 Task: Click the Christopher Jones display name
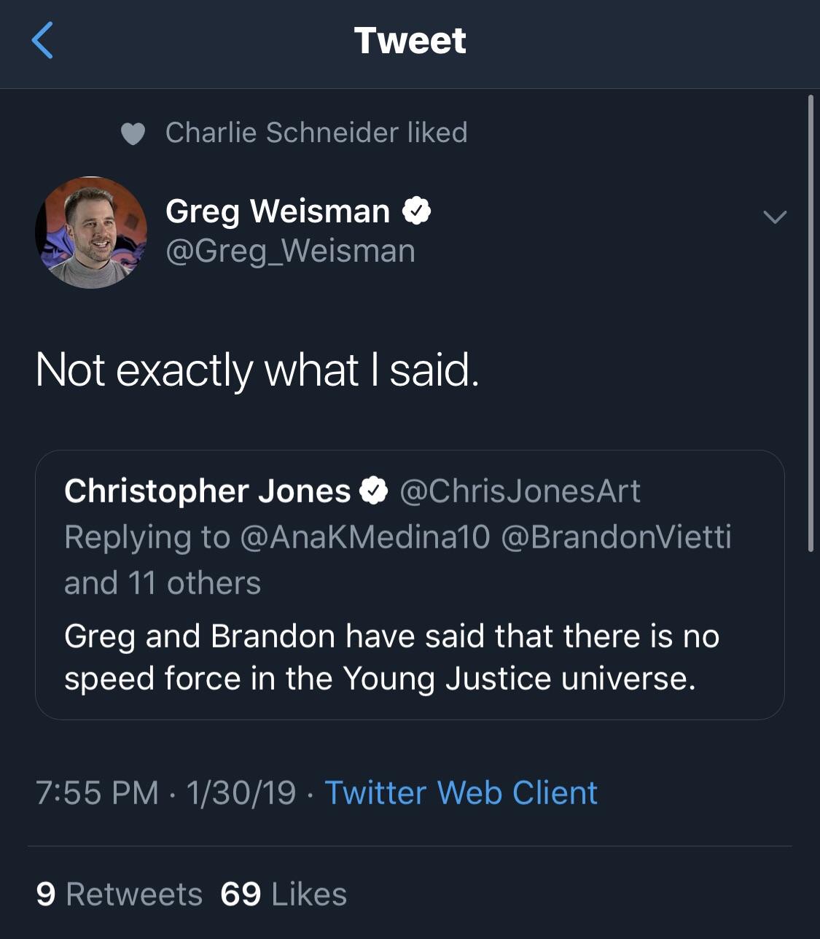(x=207, y=491)
